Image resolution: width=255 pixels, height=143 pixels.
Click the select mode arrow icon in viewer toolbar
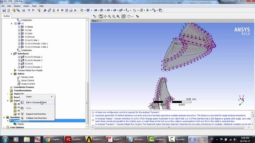94,16
